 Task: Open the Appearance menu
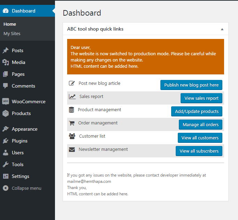tap(27, 129)
